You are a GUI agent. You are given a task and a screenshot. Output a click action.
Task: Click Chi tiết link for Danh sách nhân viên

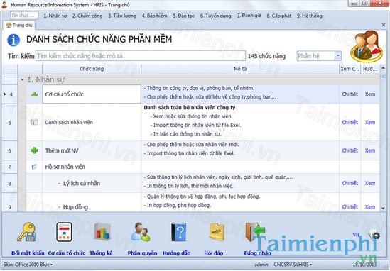[350, 122]
